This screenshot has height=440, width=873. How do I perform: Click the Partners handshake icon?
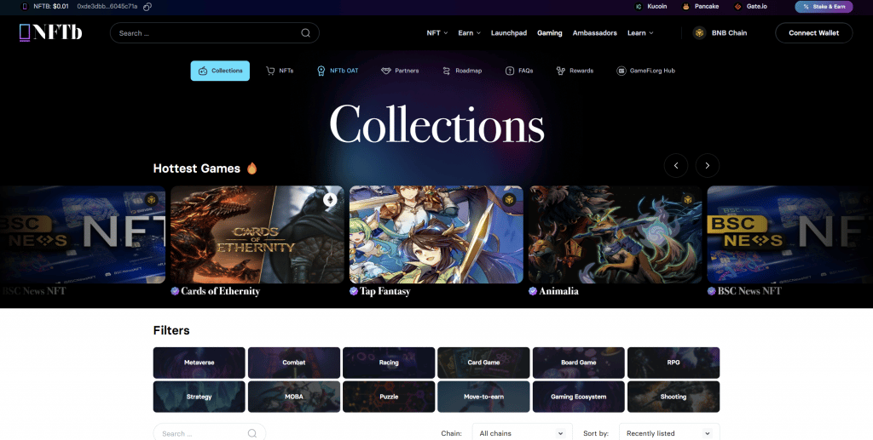[386, 71]
